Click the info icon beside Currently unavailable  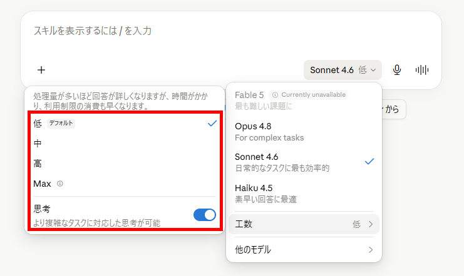[x=275, y=95]
